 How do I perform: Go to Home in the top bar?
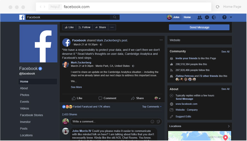(x=187, y=17)
